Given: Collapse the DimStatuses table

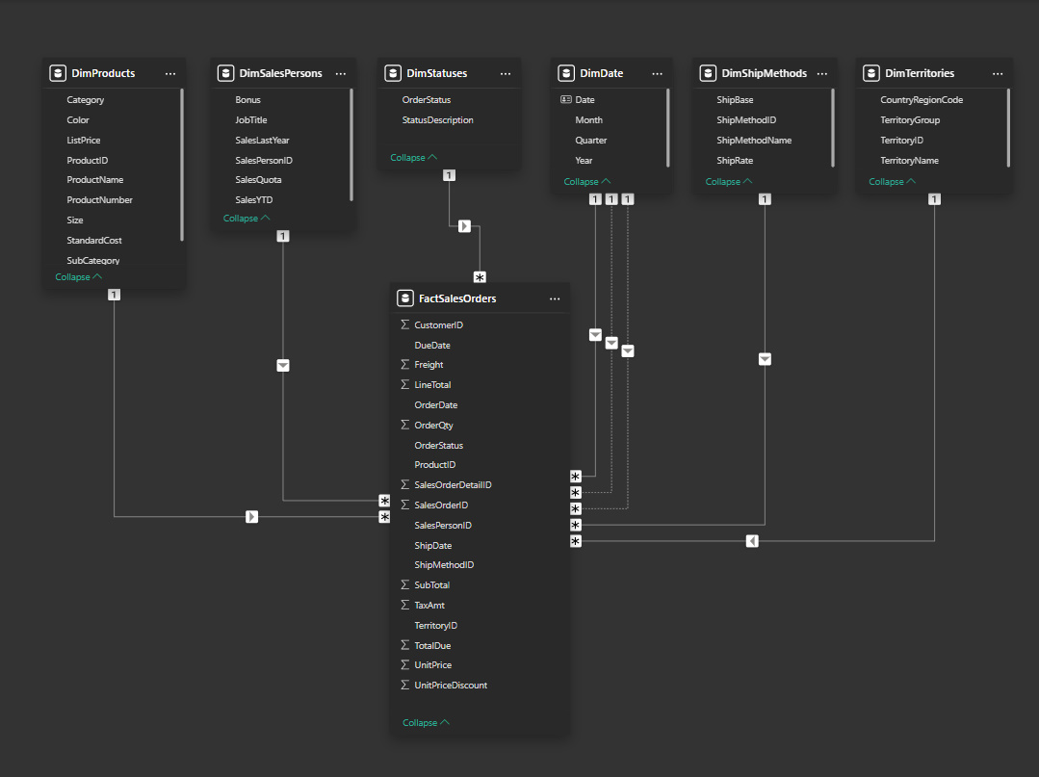Looking at the screenshot, I should [x=413, y=158].
